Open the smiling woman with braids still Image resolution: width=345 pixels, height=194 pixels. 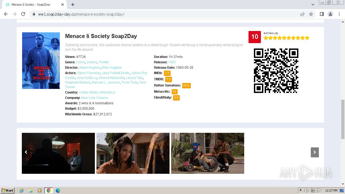tap(133, 153)
